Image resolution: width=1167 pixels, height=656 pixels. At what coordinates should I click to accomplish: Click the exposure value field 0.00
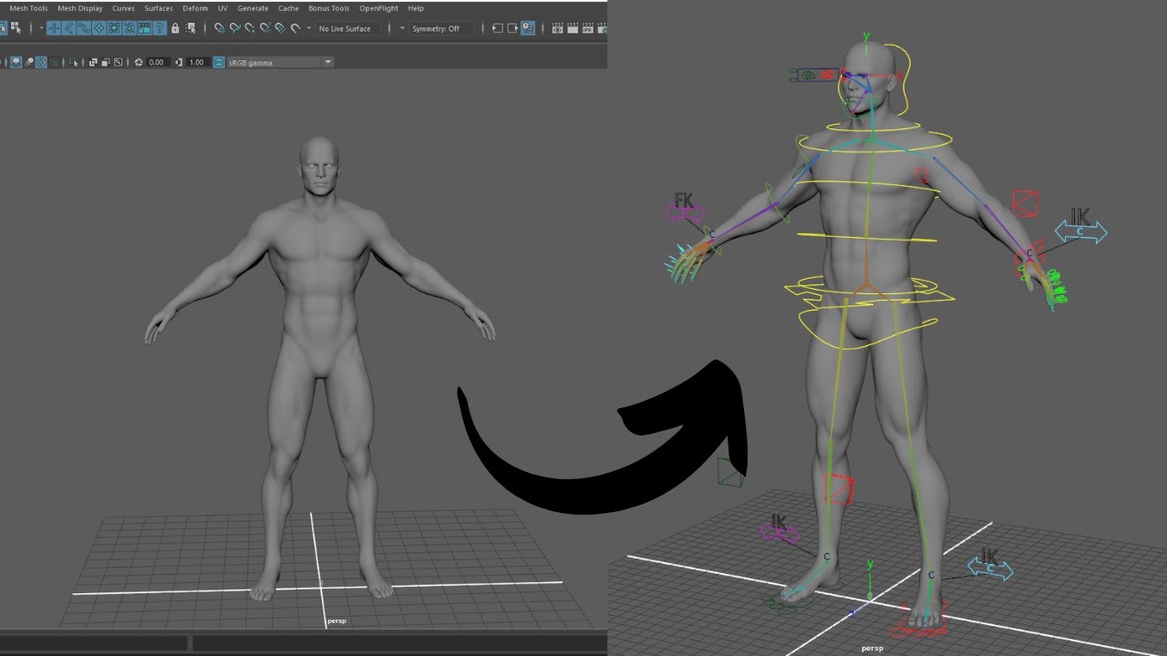tap(159, 62)
